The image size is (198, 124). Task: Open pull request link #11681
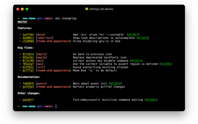pyautogui.click(x=151, y=100)
